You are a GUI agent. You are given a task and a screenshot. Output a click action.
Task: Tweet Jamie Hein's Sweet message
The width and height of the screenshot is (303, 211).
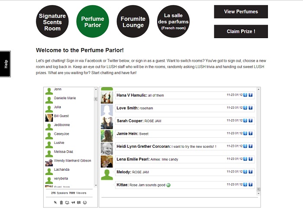pyautogui.click(x=245, y=133)
